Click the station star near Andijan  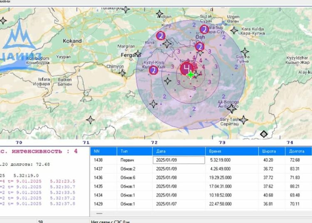point(159,14)
